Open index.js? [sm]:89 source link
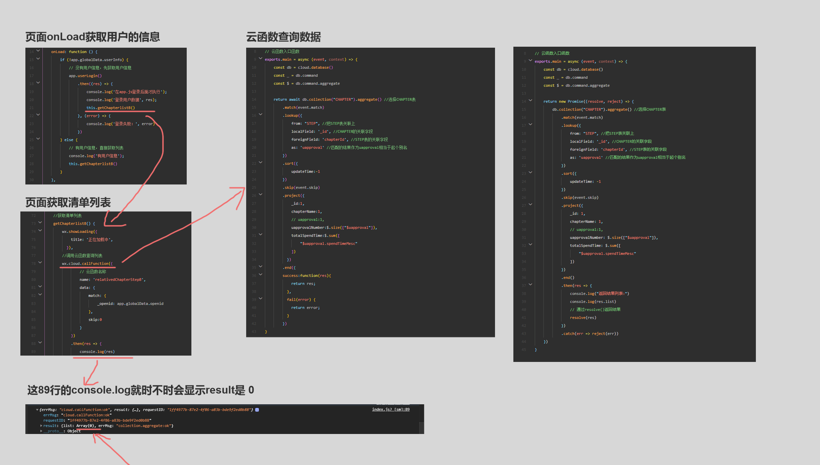 391,409
